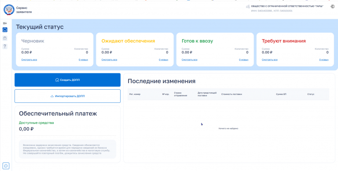Click the Ожидают обеспечения card title

(128, 41)
